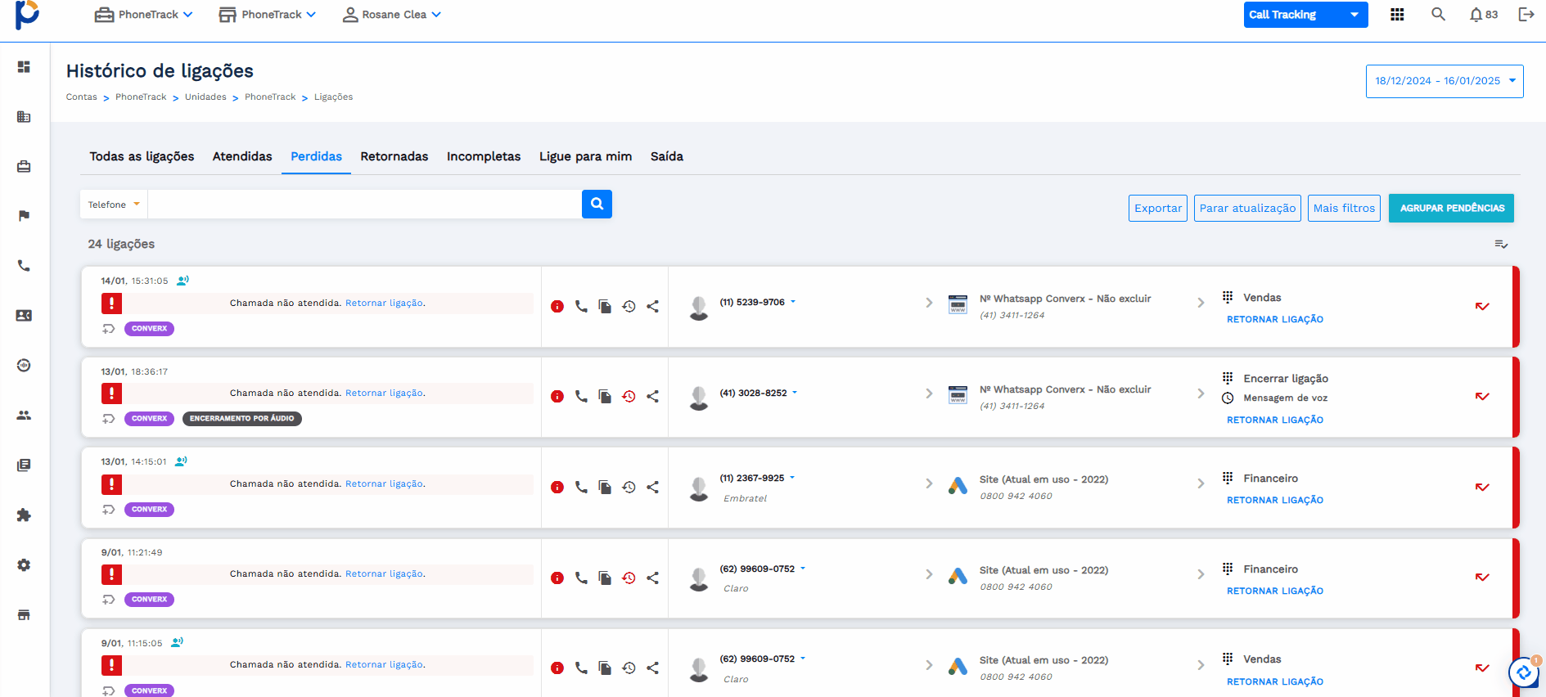Open the phone calls icon in left sidebar

click(24, 266)
